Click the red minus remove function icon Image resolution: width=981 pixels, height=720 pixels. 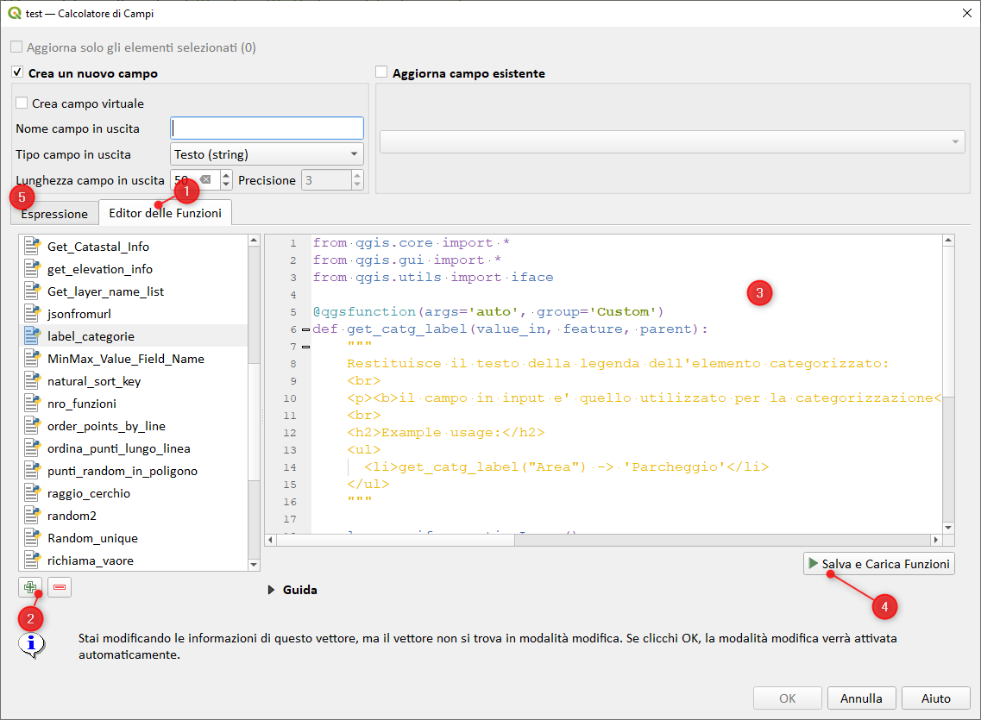tap(60, 587)
